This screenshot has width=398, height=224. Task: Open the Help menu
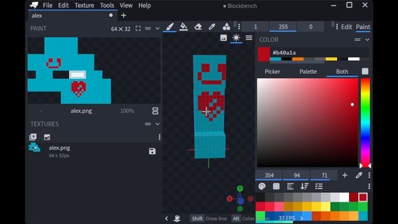click(144, 6)
